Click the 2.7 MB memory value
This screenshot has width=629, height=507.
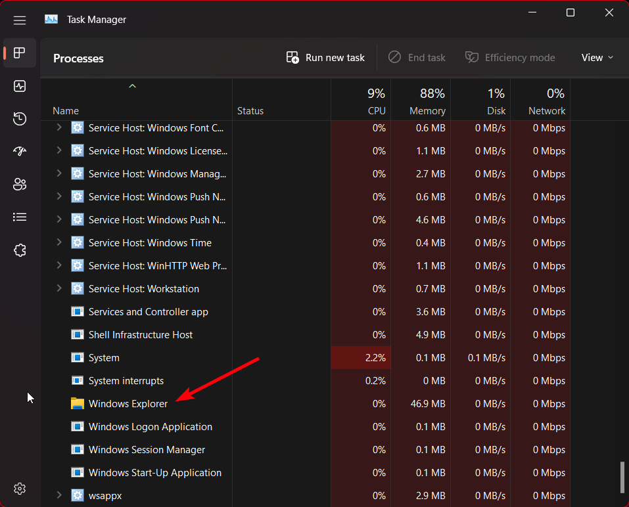coord(431,174)
